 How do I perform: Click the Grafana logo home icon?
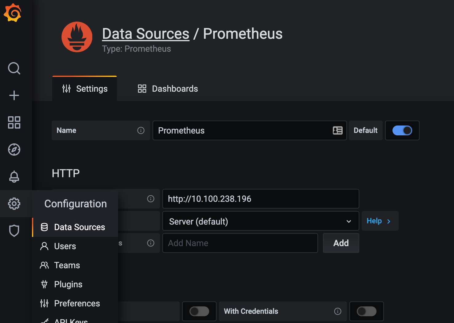pos(12,13)
